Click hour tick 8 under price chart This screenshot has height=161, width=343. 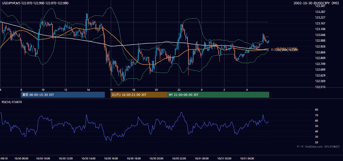coord(21,90)
